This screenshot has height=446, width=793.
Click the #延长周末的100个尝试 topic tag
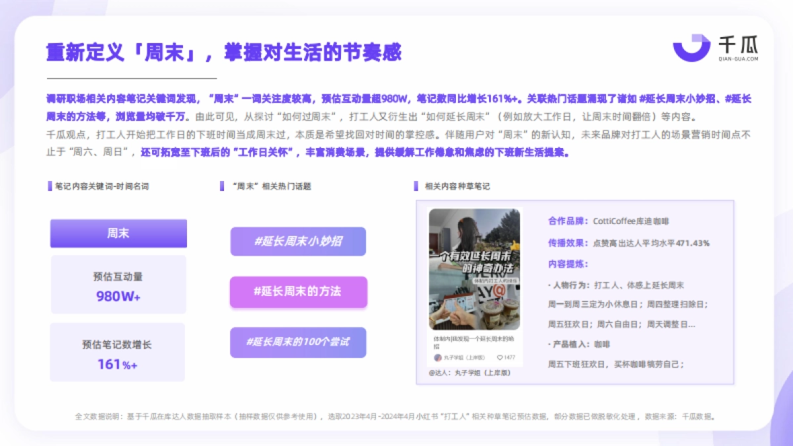pyautogui.click(x=298, y=342)
